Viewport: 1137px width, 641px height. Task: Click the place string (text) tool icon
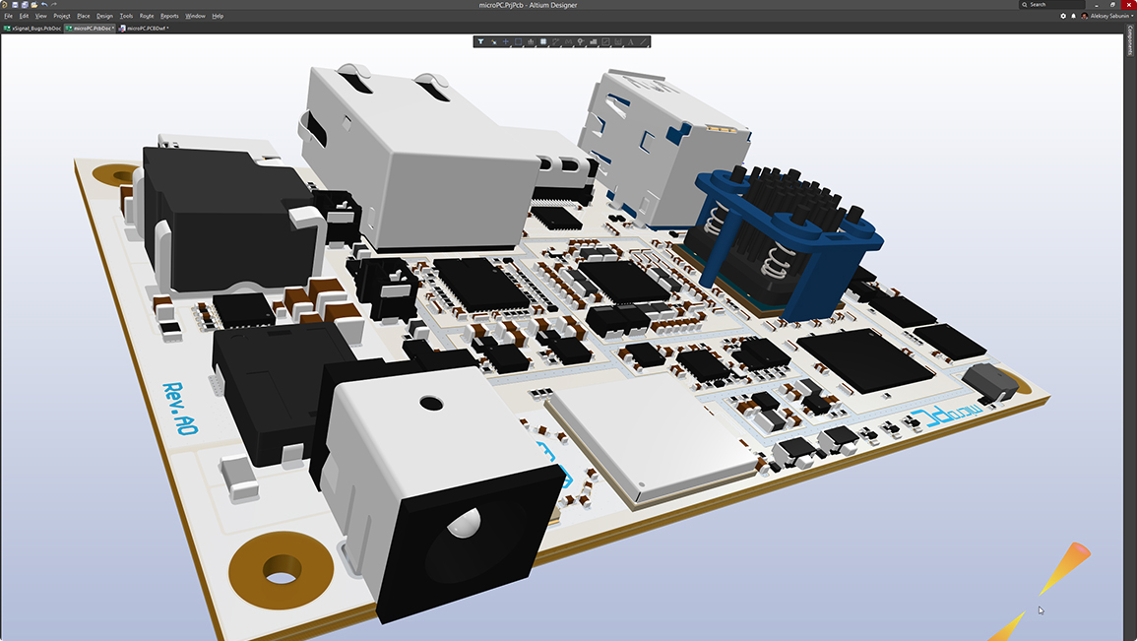click(x=631, y=41)
